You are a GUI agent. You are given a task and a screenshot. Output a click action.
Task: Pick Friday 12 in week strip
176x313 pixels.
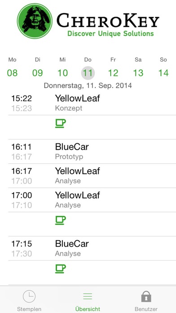tap(113, 73)
